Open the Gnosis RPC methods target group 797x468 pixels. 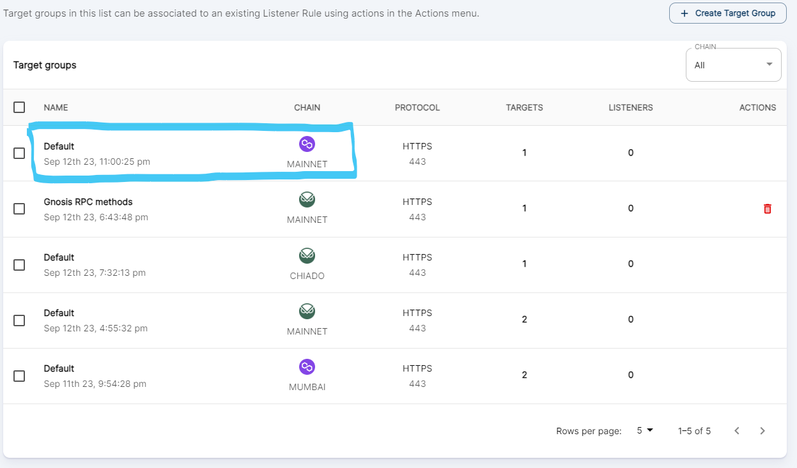(88, 202)
